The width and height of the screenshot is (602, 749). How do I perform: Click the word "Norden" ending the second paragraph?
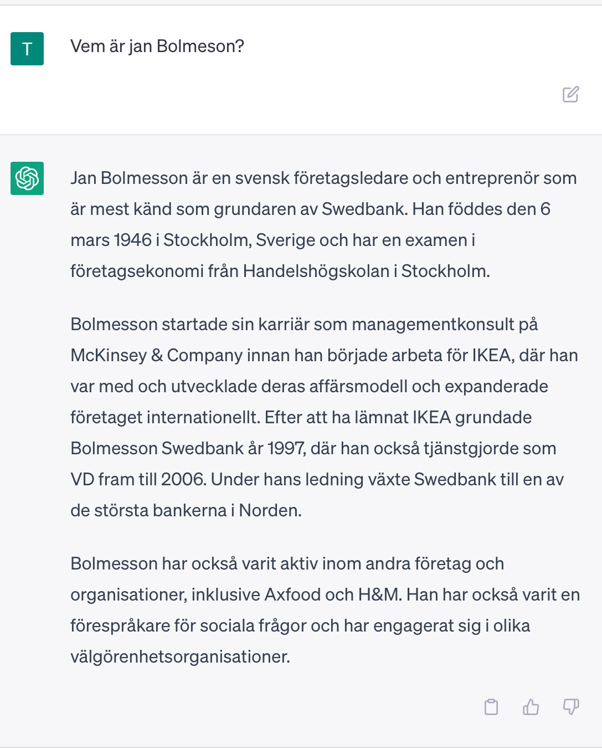[x=270, y=511]
